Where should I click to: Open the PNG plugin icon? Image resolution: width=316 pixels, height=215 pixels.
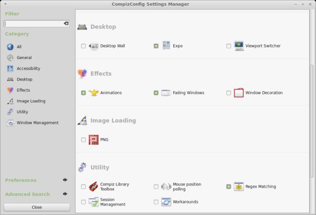[x=94, y=140]
